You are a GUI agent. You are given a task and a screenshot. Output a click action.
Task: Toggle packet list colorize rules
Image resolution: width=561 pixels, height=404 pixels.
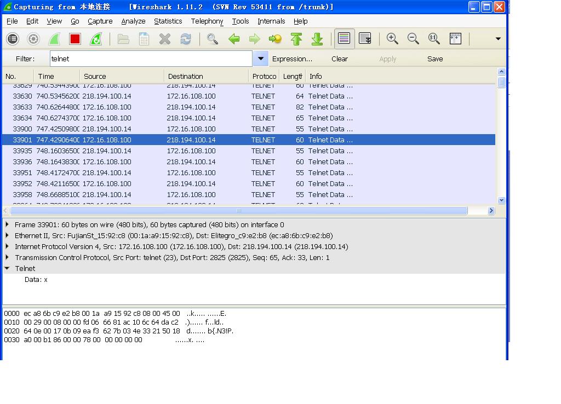pyautogui.click(x=344, y=39)
